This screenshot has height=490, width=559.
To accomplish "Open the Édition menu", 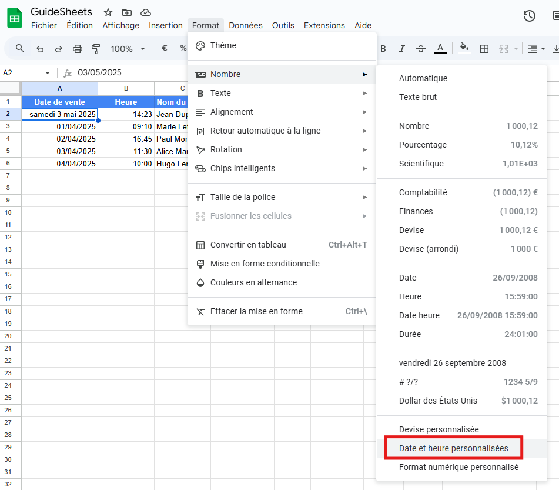I will click(79, 25).
